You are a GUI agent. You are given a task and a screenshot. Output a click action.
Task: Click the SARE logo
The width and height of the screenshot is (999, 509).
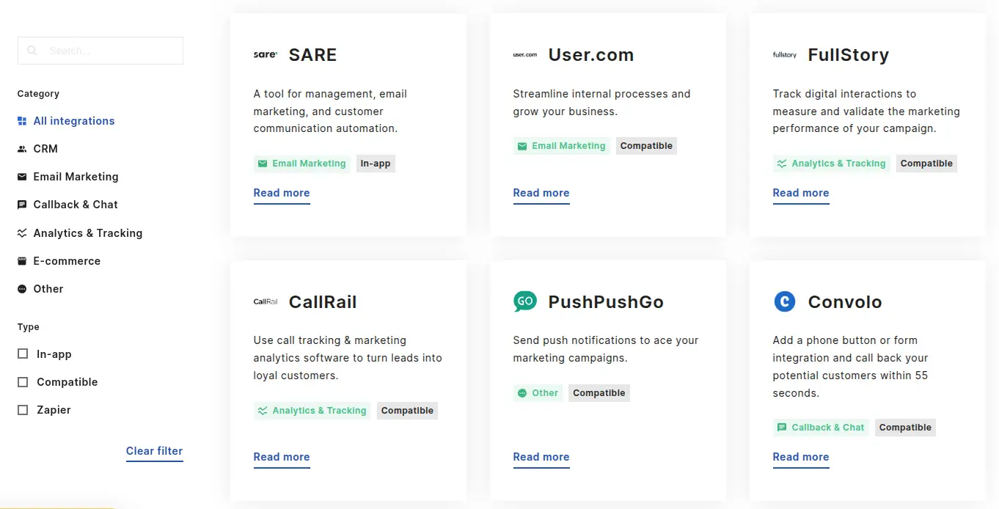click(265, 54)
